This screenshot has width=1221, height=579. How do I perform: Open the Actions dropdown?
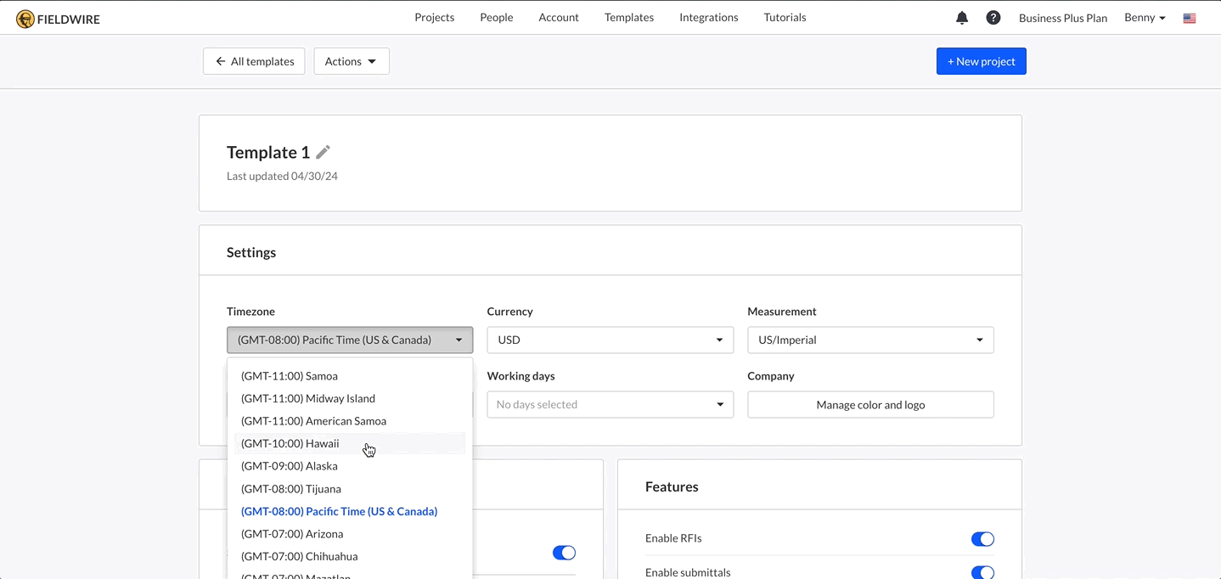(x=351, y=60)
